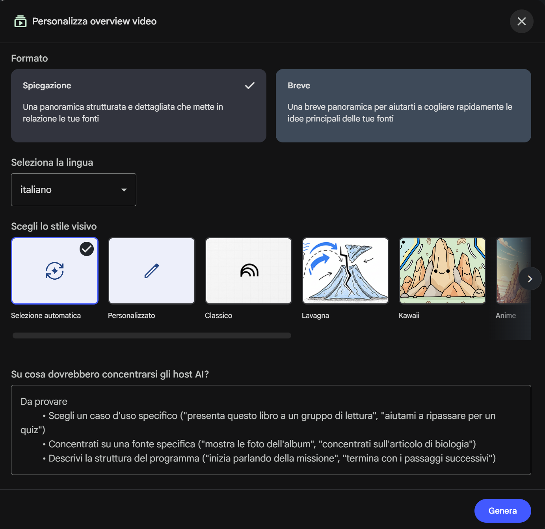
Task: Select the Anime visual style
Action: click(x=508, y=271)
